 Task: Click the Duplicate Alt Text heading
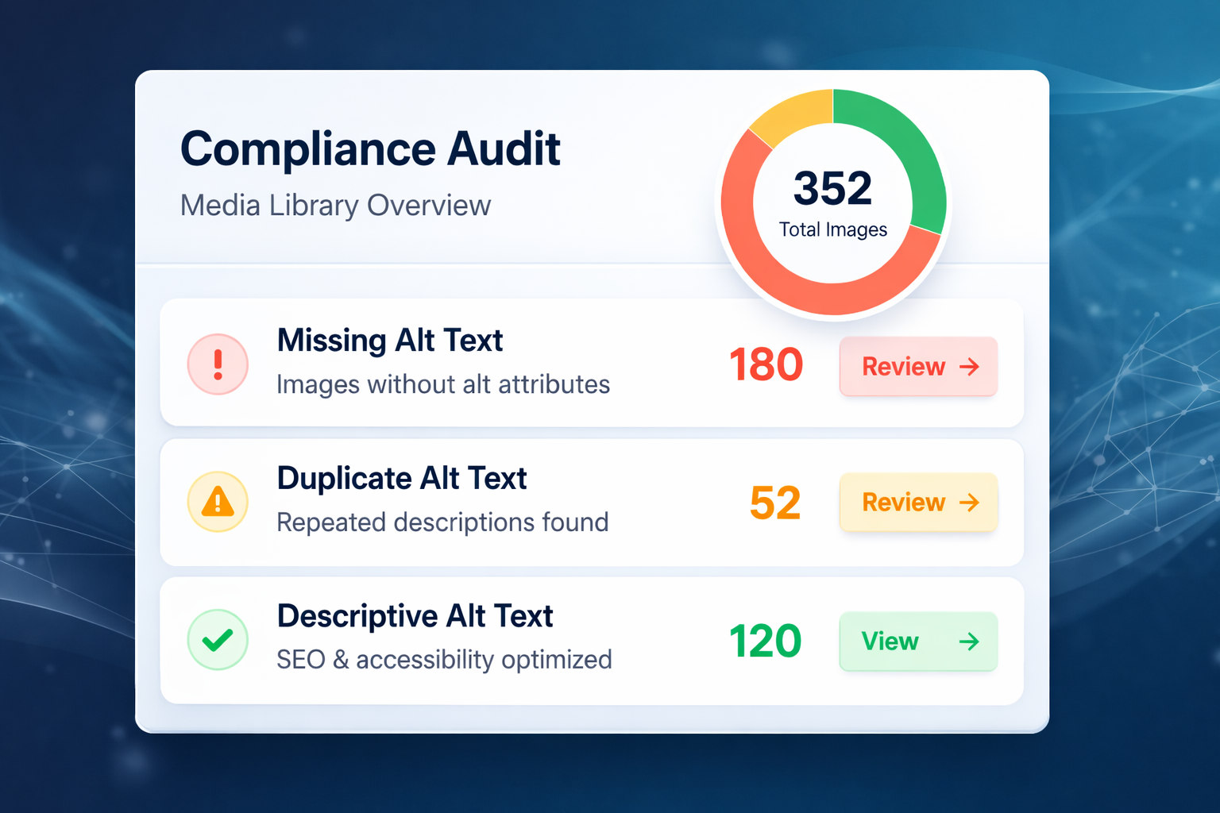click(402, 479)
